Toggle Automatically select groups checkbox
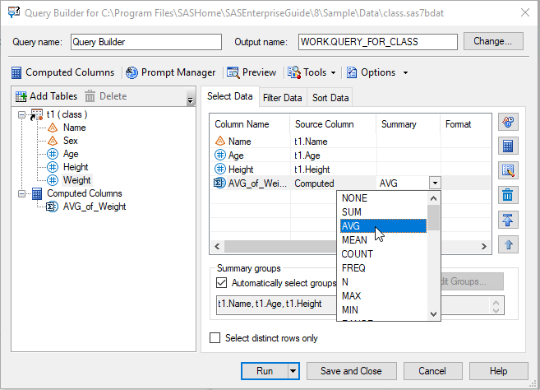 (222, 283)
